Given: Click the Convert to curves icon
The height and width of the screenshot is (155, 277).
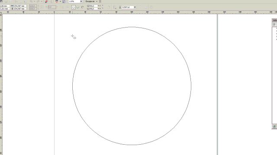Looking at the screenshot, I should coord(151,7).
